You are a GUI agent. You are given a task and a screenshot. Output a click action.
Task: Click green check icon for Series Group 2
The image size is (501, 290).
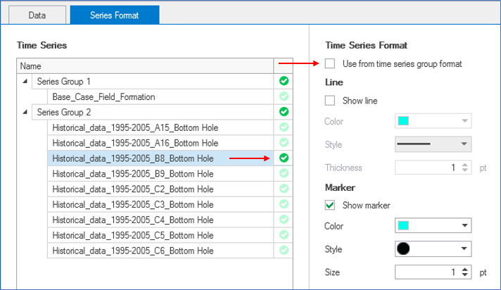(284, 112)
